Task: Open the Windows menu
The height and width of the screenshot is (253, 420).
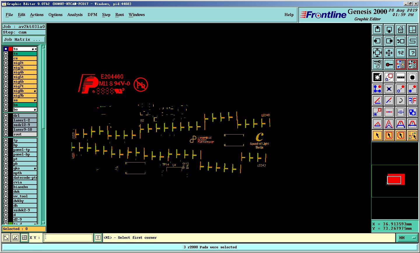Action: (137, 15)
